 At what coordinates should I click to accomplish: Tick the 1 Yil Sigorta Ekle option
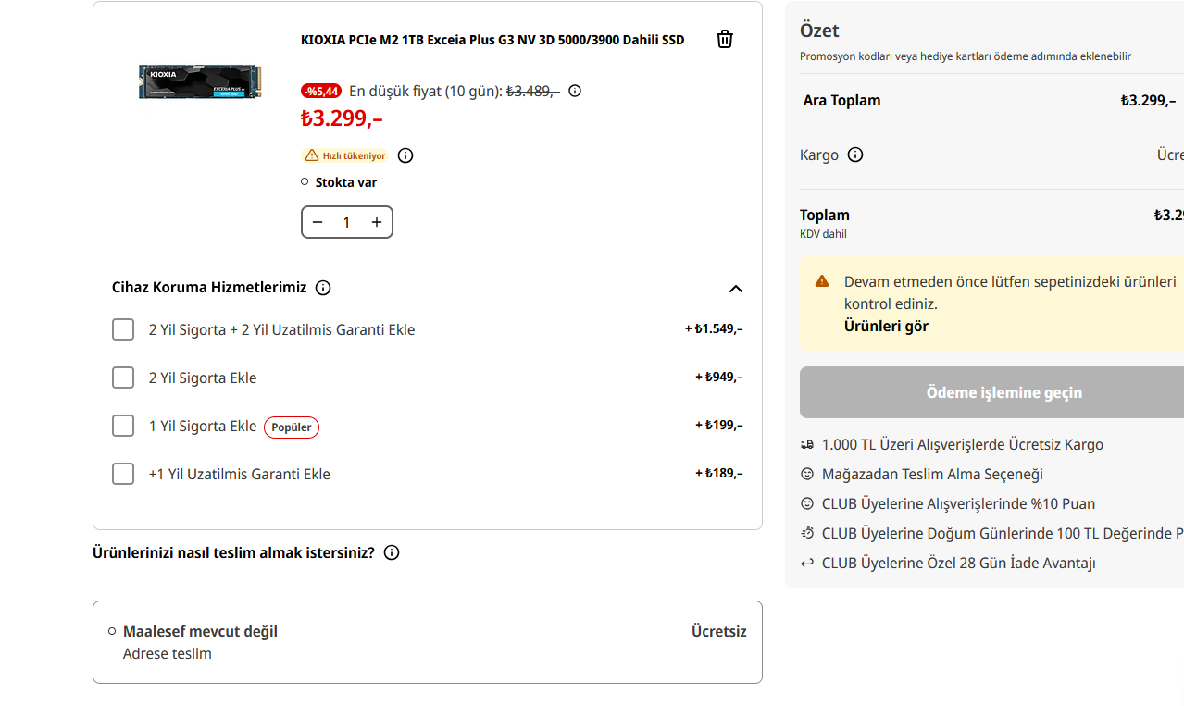(123, 426)
